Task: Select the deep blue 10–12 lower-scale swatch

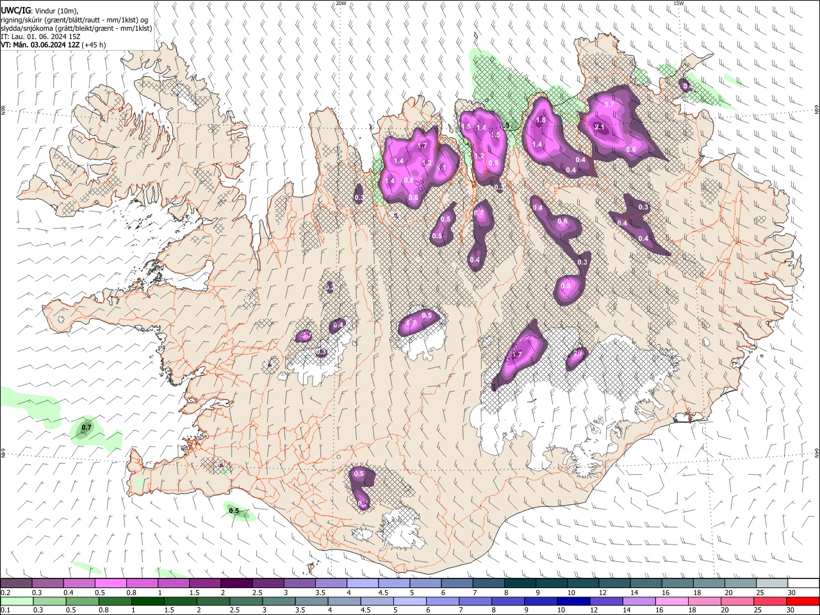Action: tap(572, 601)
